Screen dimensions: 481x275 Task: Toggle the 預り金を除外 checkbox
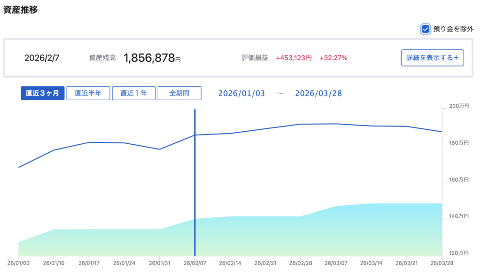click(425, 29)
